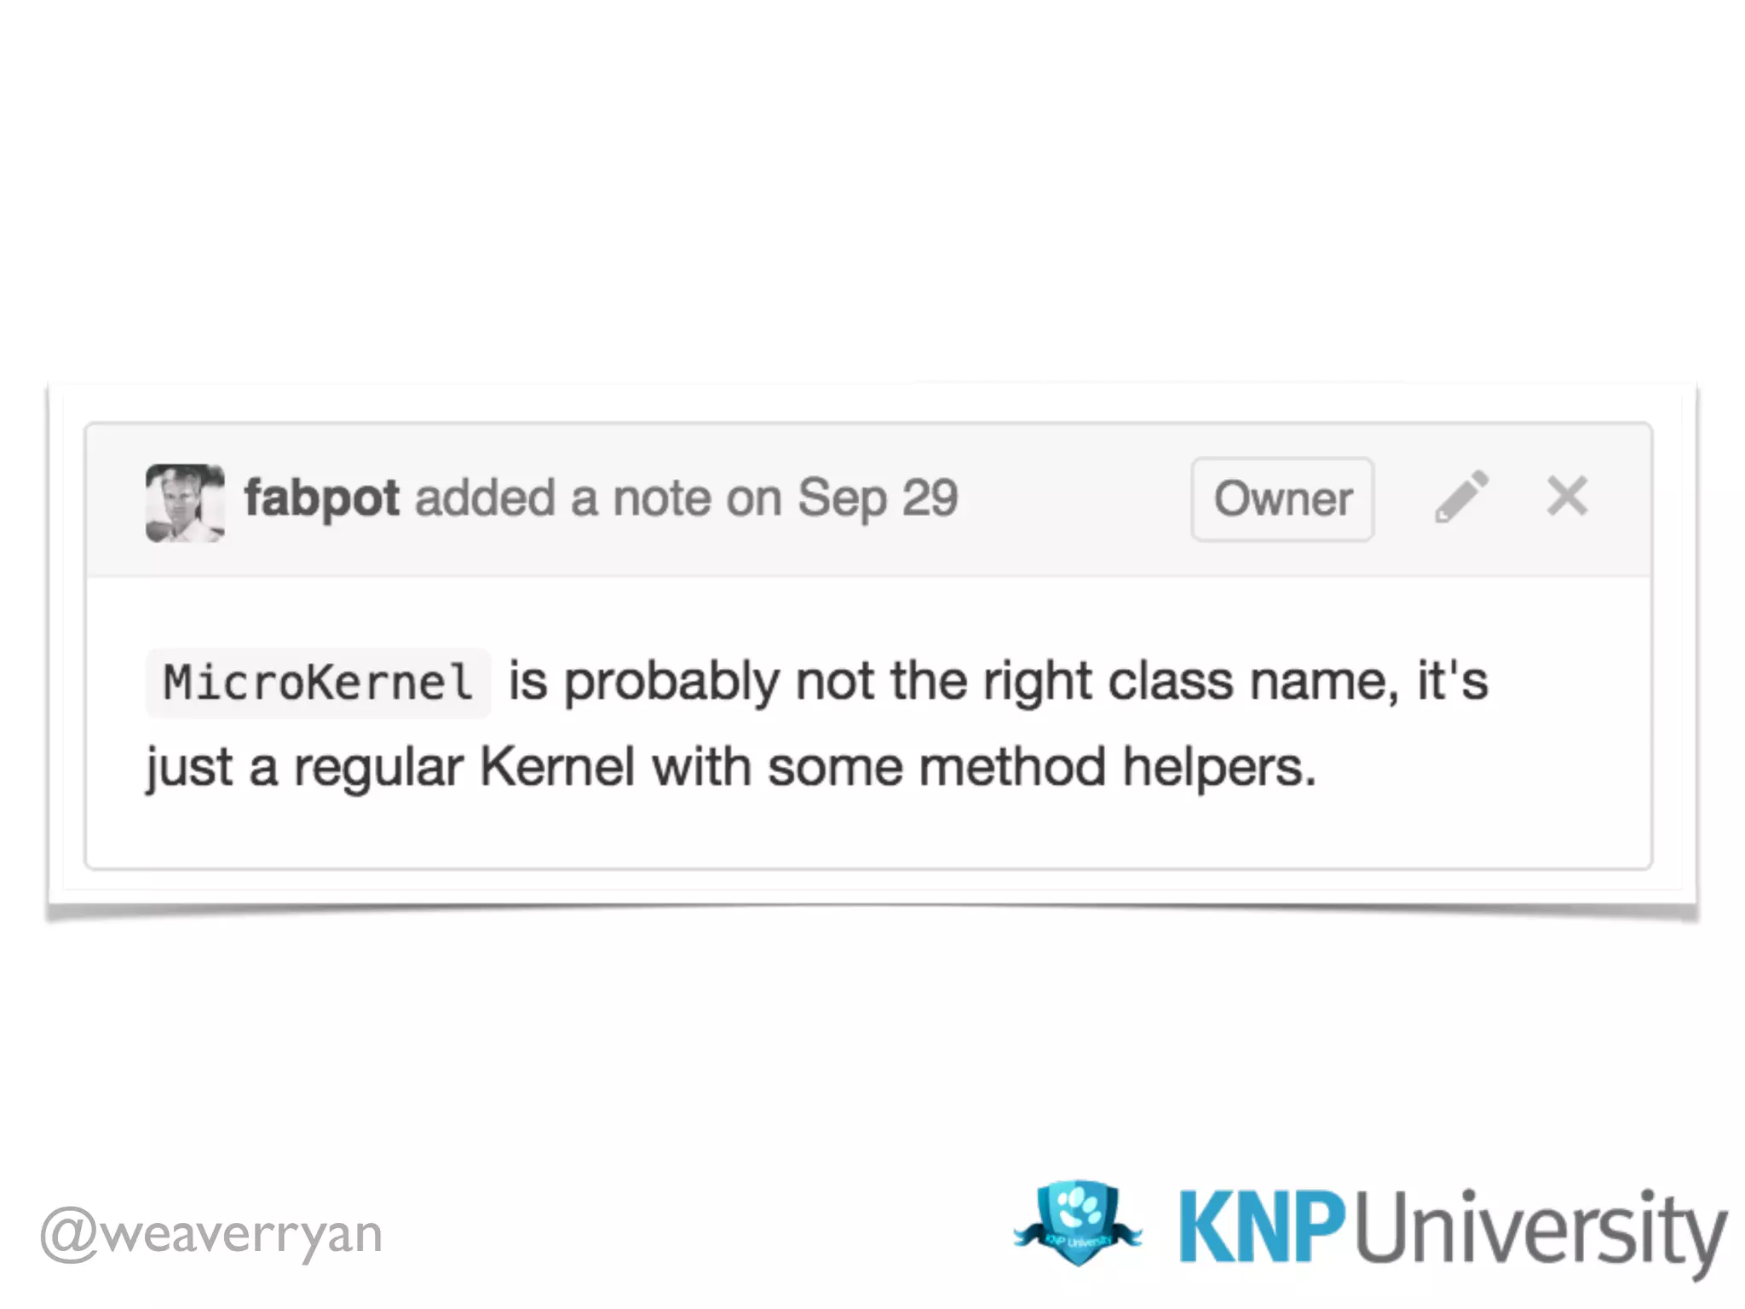Click the pencil edit icon on the comment
The image size is (1745, 1309).
[1461, 497]
